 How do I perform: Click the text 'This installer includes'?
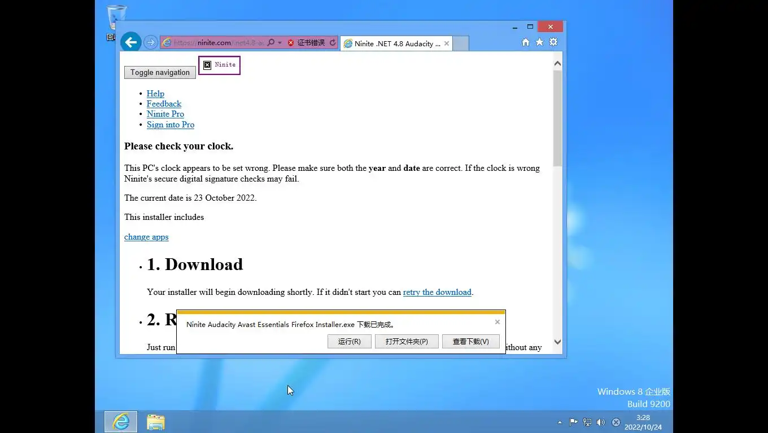coord(164,217)
